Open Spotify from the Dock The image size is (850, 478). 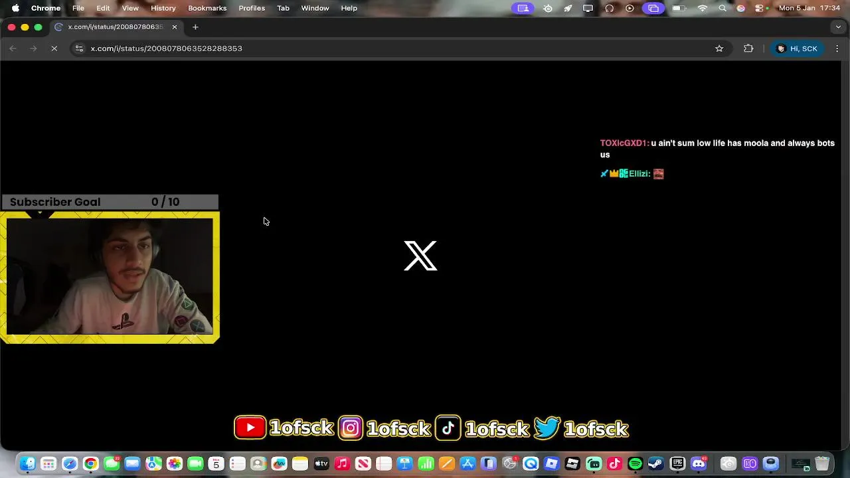click(636, 463)
